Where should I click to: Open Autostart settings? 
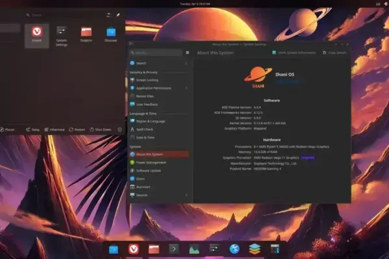[x=159, y=187]
